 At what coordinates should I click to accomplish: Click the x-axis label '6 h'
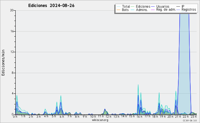62,116
